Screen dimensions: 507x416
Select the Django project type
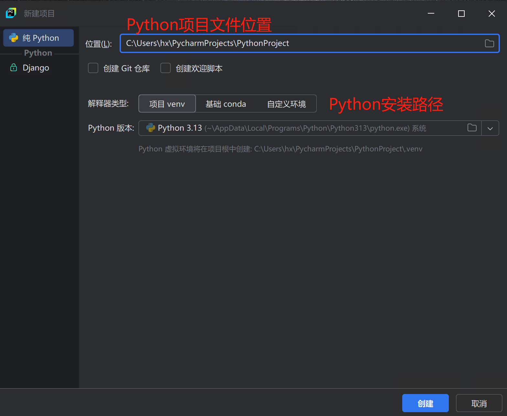36,68
